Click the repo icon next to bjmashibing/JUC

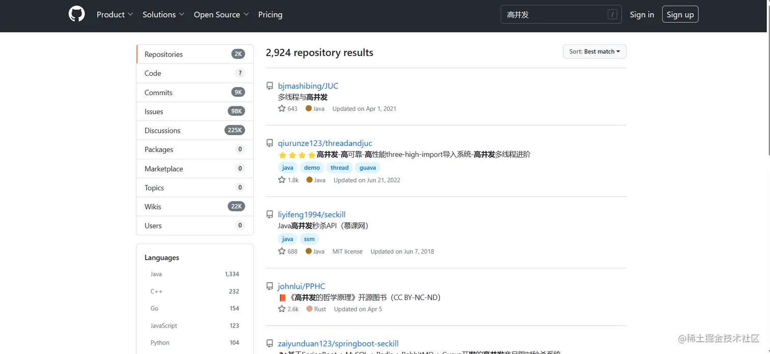click(270, 86)
